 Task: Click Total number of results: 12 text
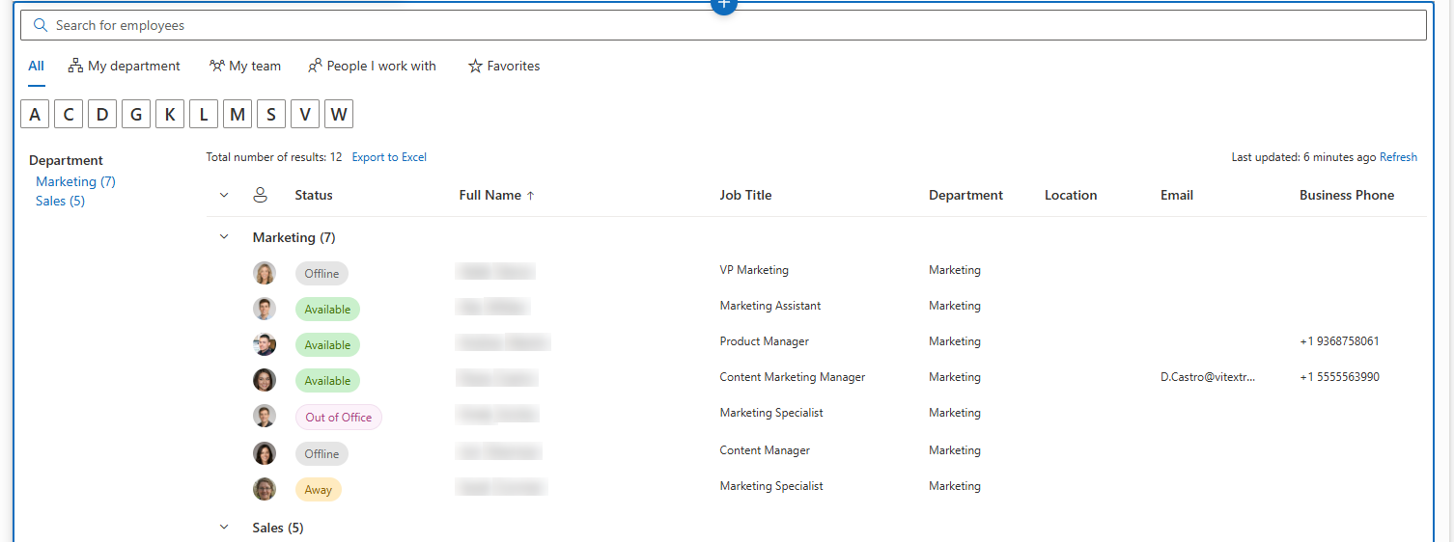pos(274,157)
